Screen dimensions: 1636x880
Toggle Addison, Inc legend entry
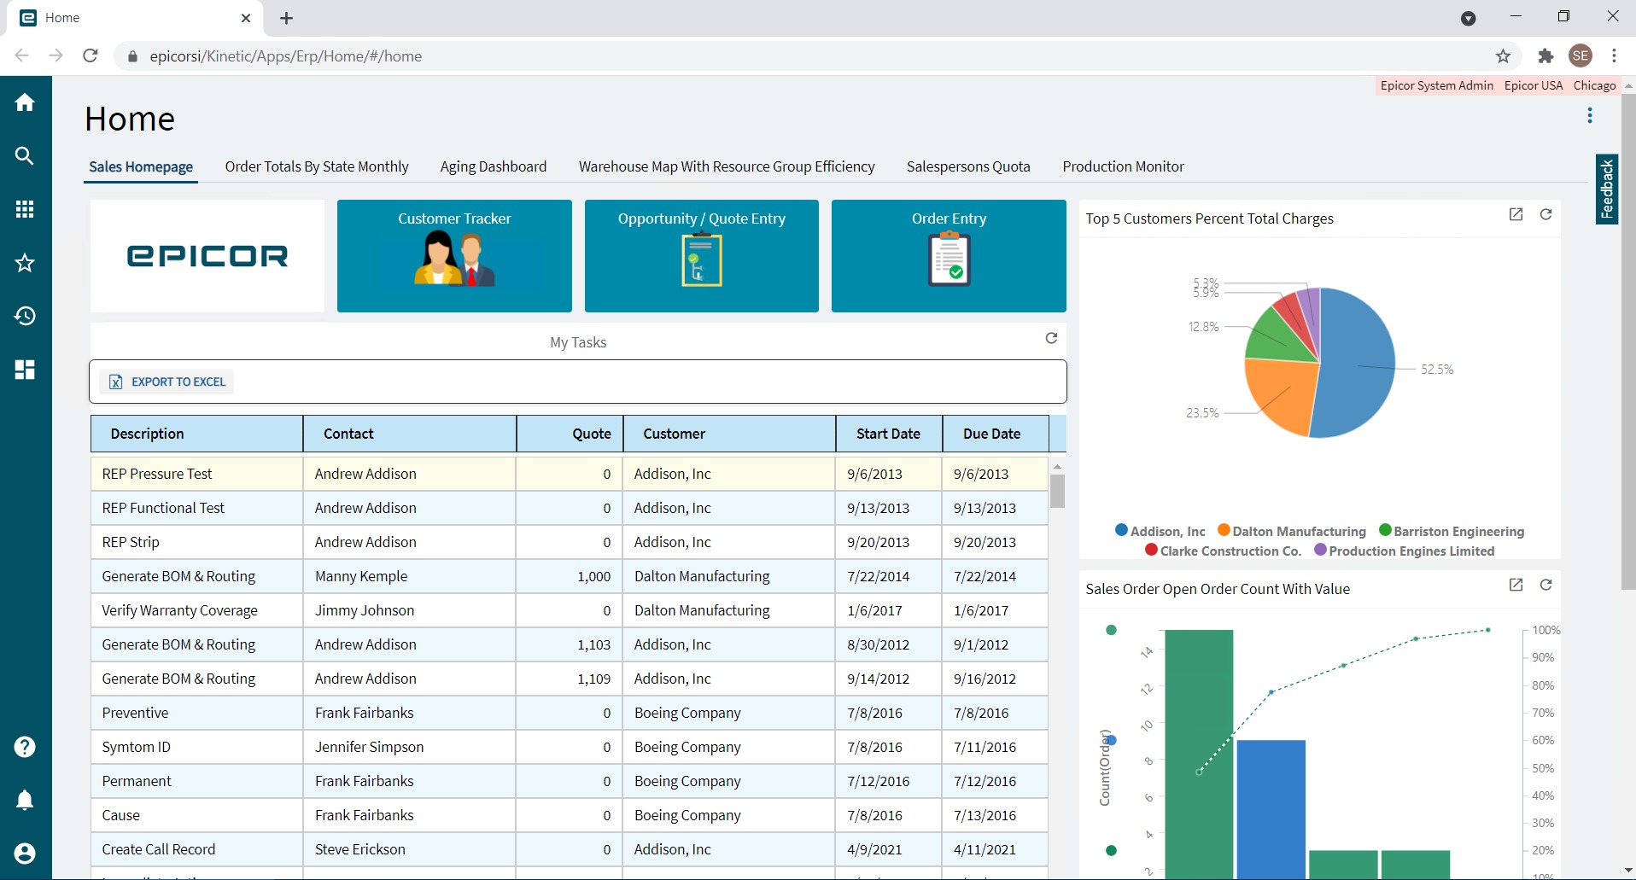(x=1160, y=531)
